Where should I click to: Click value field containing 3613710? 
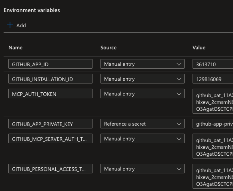pos(213,64)
